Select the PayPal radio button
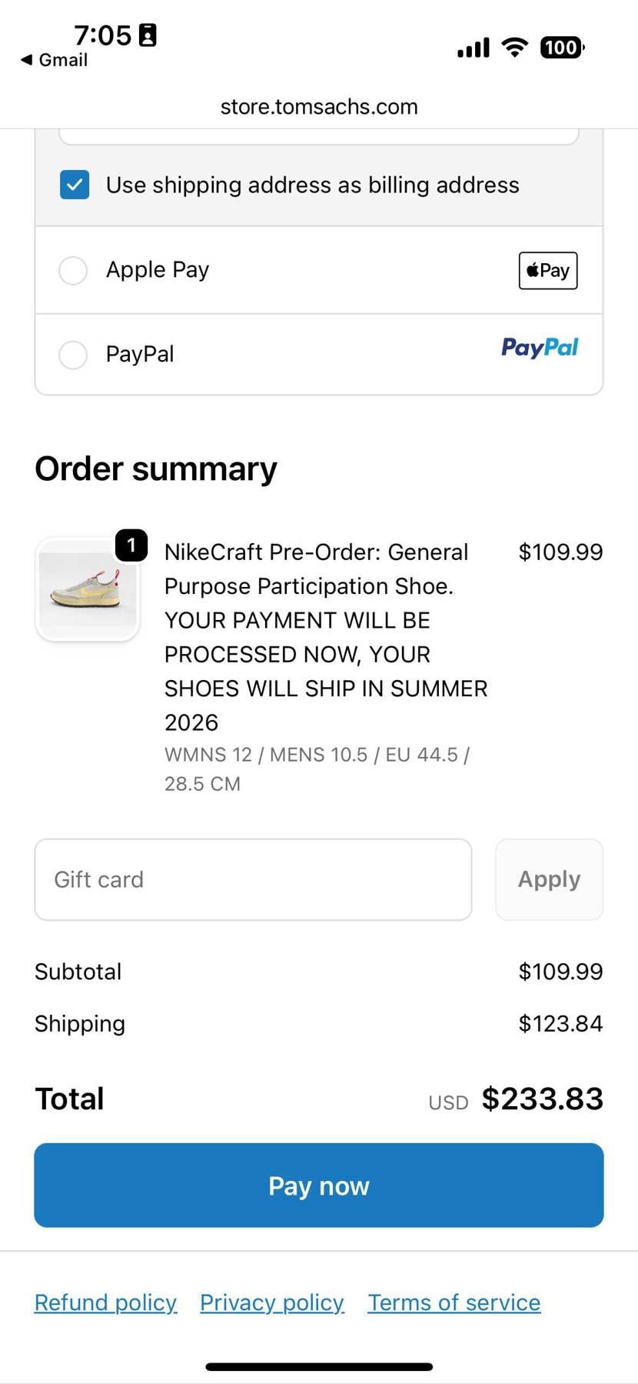The image size is (638, 1384). [x=73, y=355]
